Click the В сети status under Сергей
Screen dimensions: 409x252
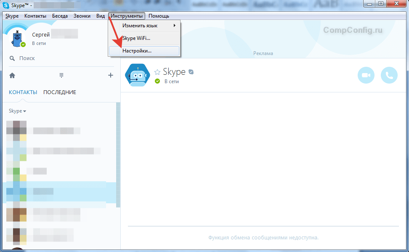click(x=39, y=44)
